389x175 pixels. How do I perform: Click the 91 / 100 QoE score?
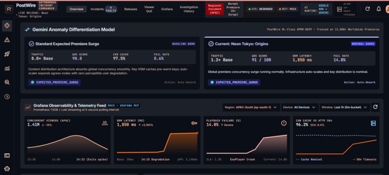tap(261, 60)
